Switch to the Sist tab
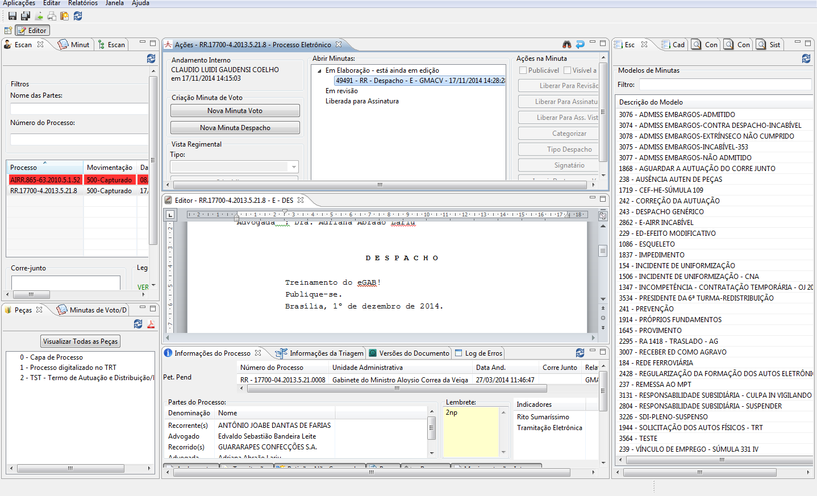This screenshot has width=817, height=496. [769, 44]
